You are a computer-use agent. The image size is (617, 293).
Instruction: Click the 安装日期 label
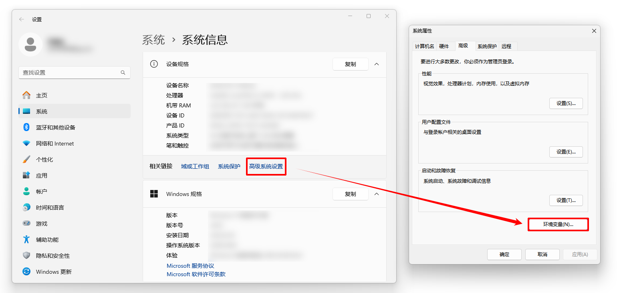177,235
